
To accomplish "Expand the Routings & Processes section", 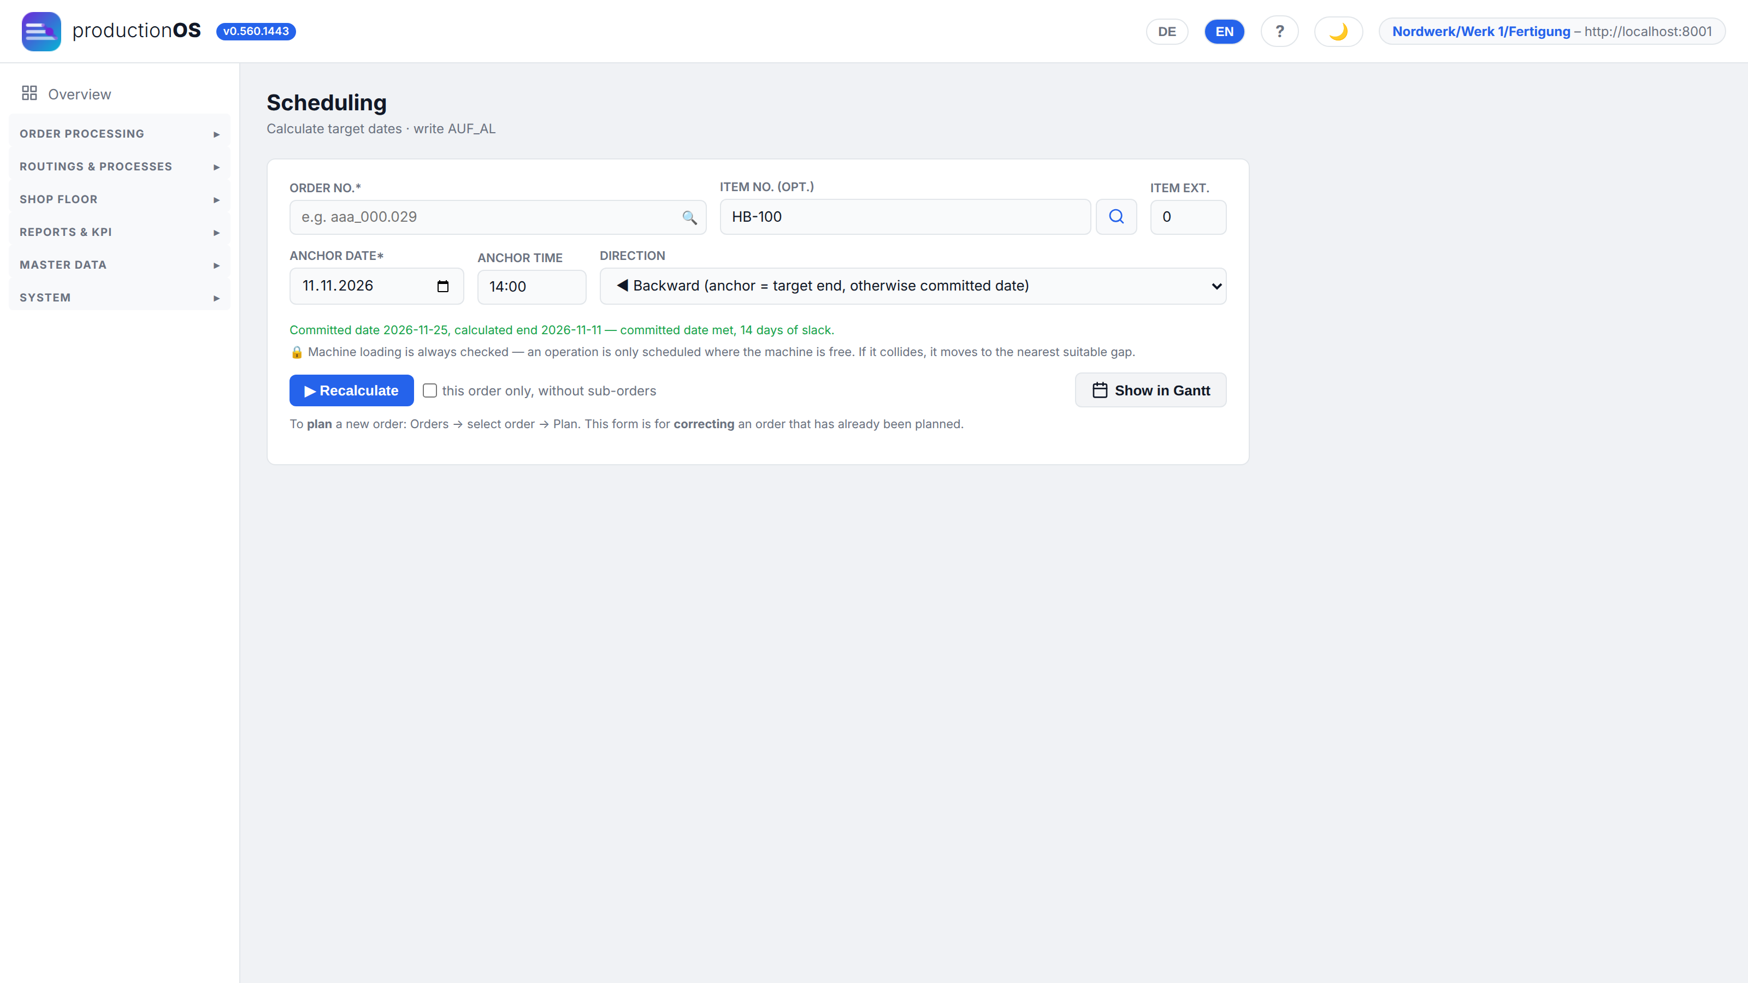I will tap(120, 166).
